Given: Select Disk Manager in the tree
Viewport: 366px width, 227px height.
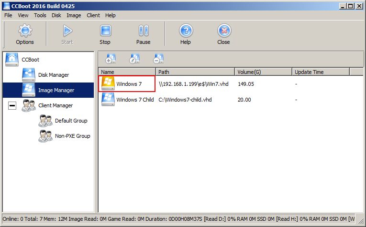Looking at the screenshot, I should (54, 75).
